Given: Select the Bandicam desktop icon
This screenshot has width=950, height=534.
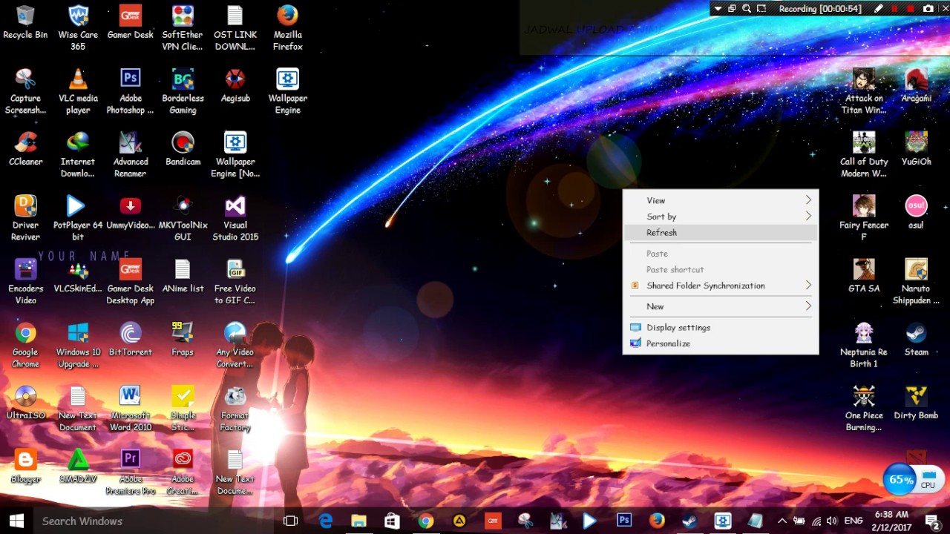Looking at the screenshot, I should click(x=183, y=148).
